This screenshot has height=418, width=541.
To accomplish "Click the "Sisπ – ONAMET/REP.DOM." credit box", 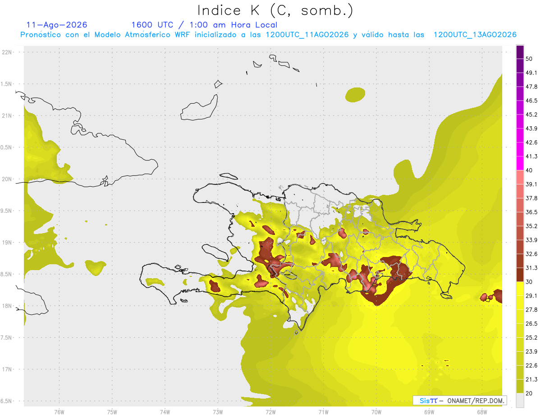I will [x=459, y=400].
